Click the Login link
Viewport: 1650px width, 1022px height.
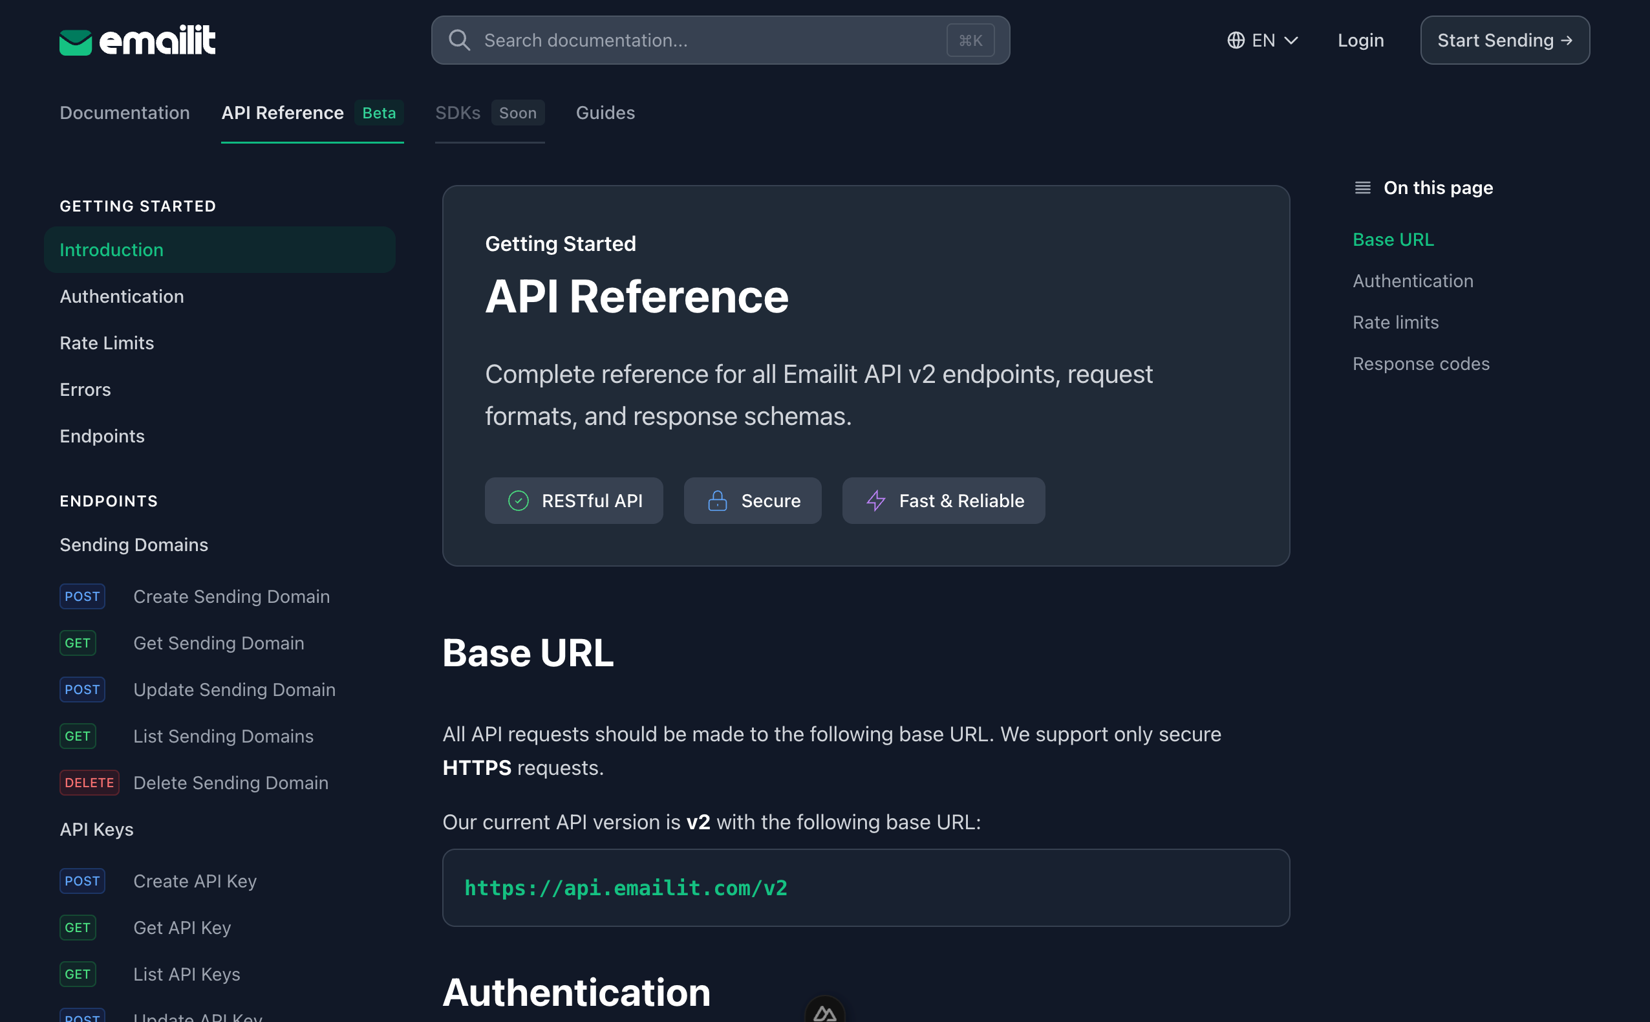point(1360,40)
